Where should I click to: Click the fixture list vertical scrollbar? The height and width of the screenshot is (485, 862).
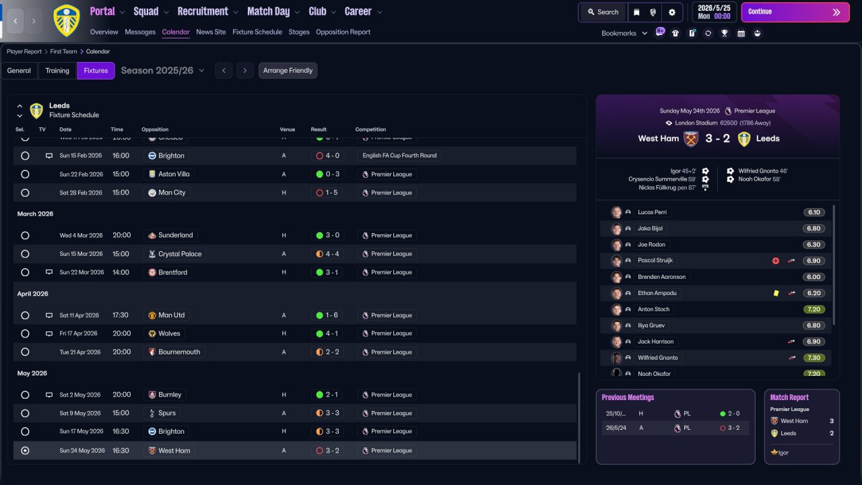[579, 416]
